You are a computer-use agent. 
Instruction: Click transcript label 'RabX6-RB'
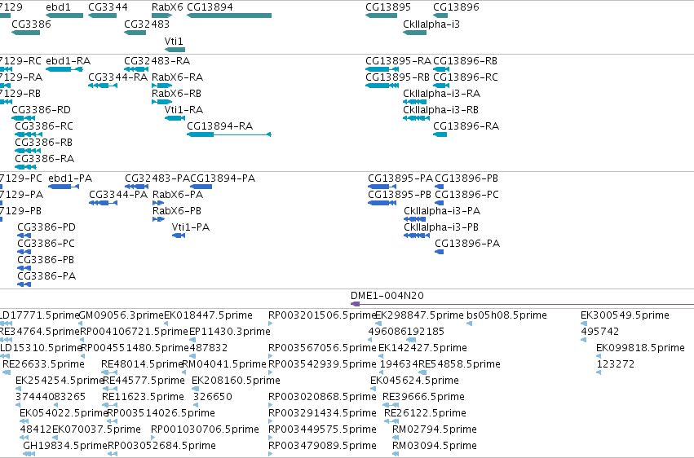pyautogui.click(x=176, y=94)
